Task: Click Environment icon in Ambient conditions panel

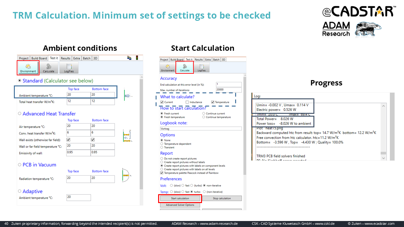Action: 28,67
